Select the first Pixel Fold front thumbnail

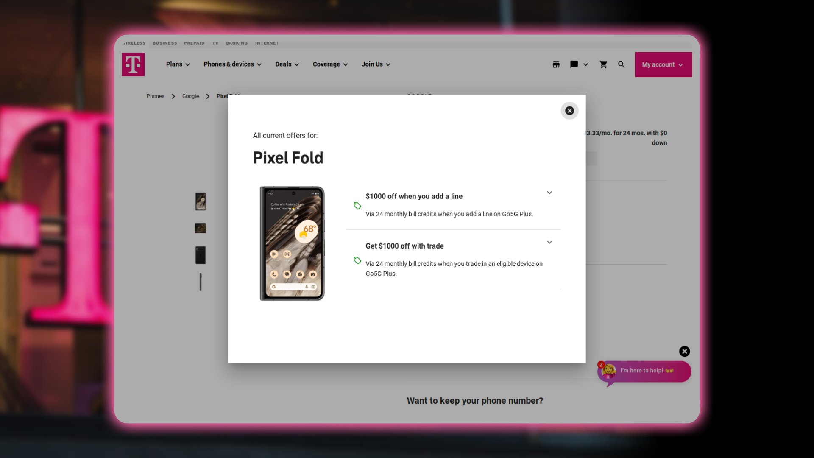[x=201, y=201]
